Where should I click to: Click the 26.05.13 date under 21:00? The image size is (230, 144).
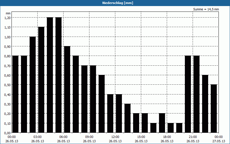[193, 141]
